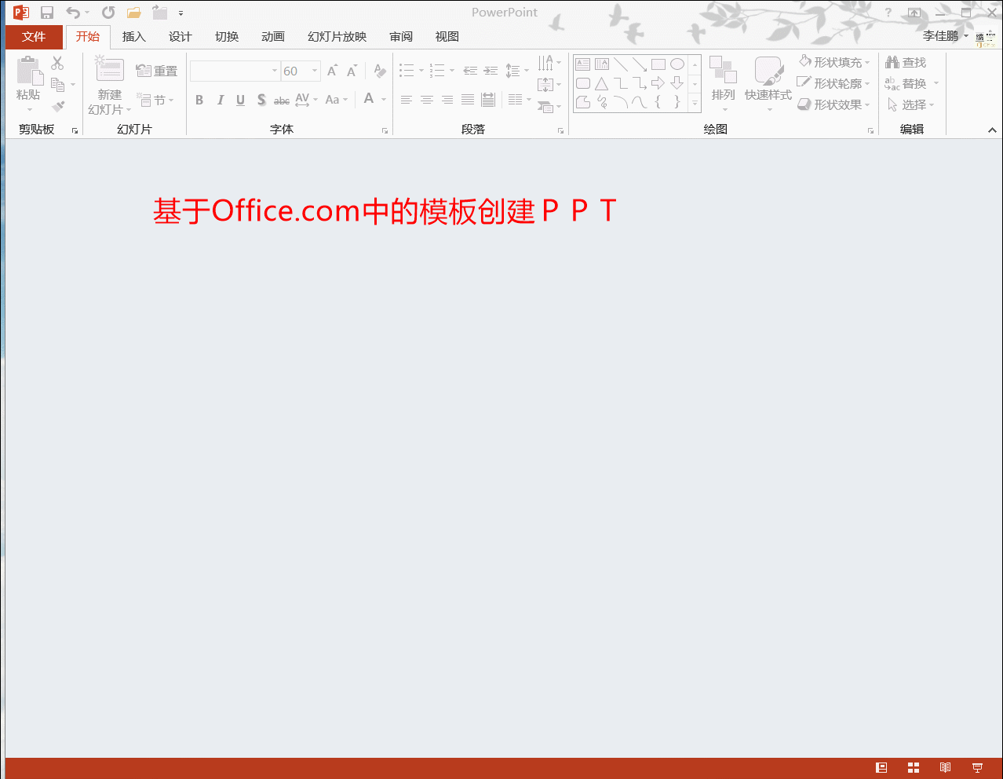
Task: Toggle Bold formatting
Action: [199, 100]
